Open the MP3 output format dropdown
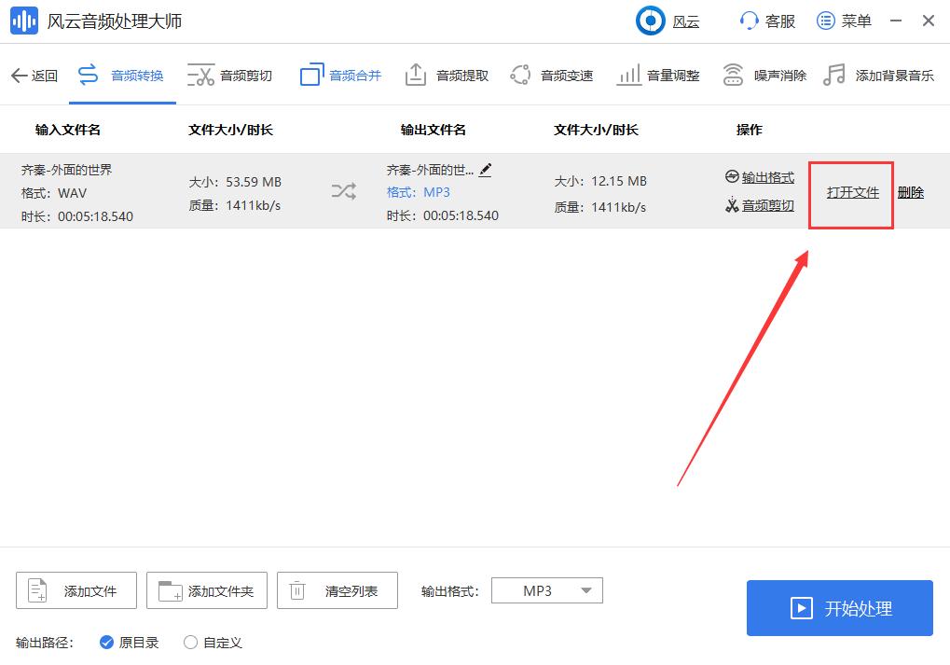 [546, 589]
